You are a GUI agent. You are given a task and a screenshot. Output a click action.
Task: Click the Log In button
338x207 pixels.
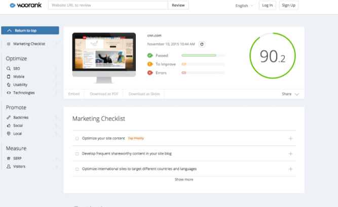pos(267,6)
